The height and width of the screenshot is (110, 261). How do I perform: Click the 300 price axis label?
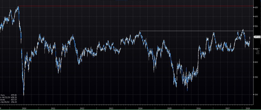click(256, 95)
